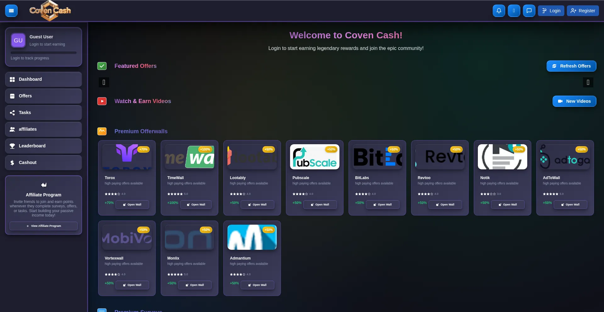Screen dimensions: 604x312
Task: Open the Monlix offerwall
Action: 195,285
